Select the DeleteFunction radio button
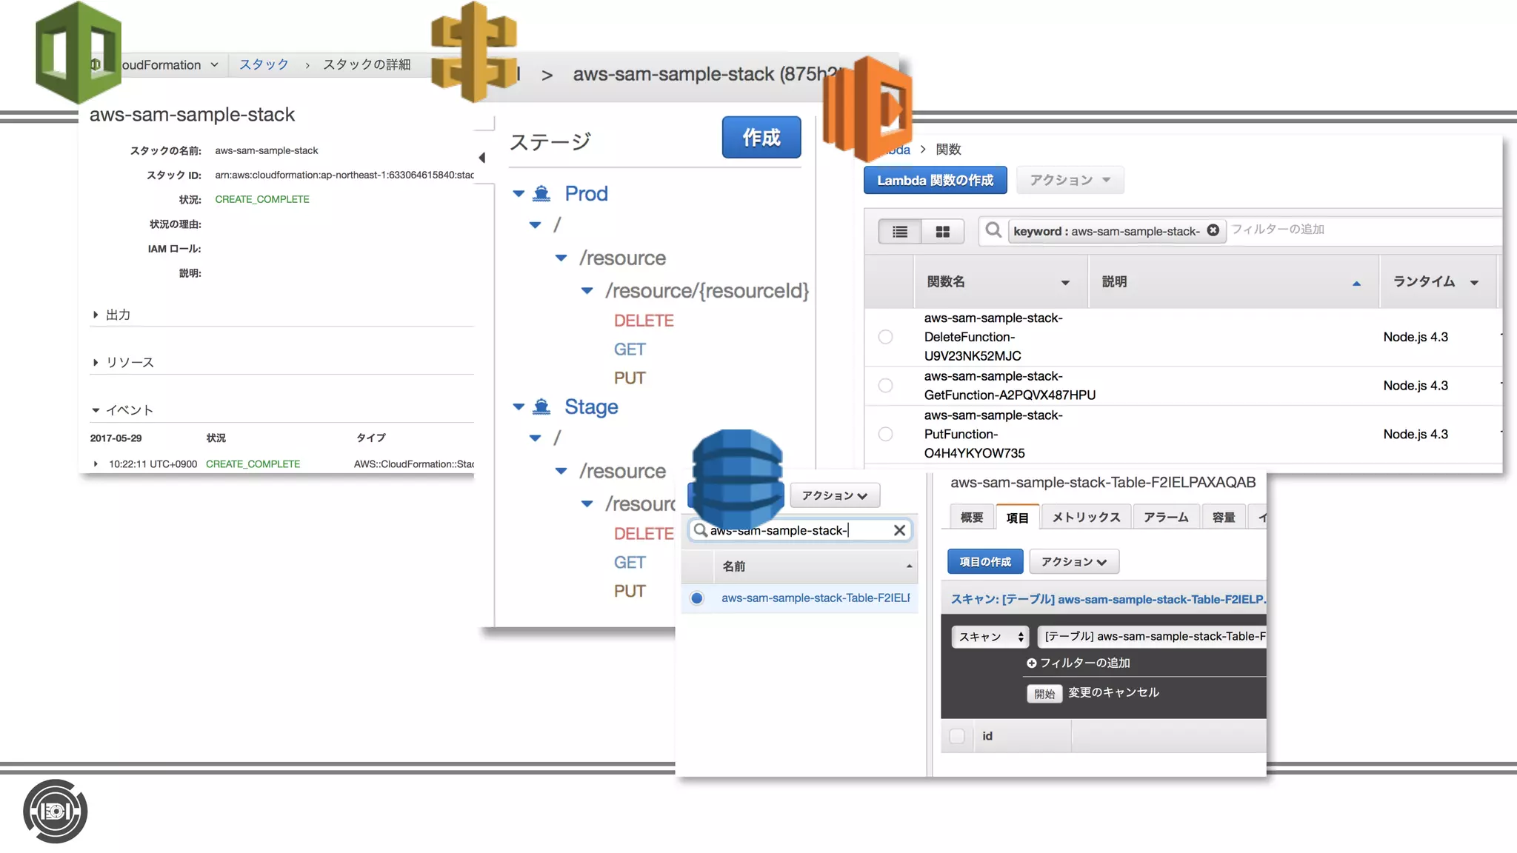Viewport: 1517px width, 853px height. [x=885, y=337]
